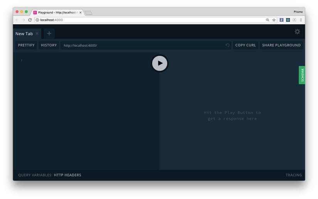The height and width of the screenshot is (199, 318).
Task: Open the Chrome three-dot menu
Action: (x=301, y=20)
